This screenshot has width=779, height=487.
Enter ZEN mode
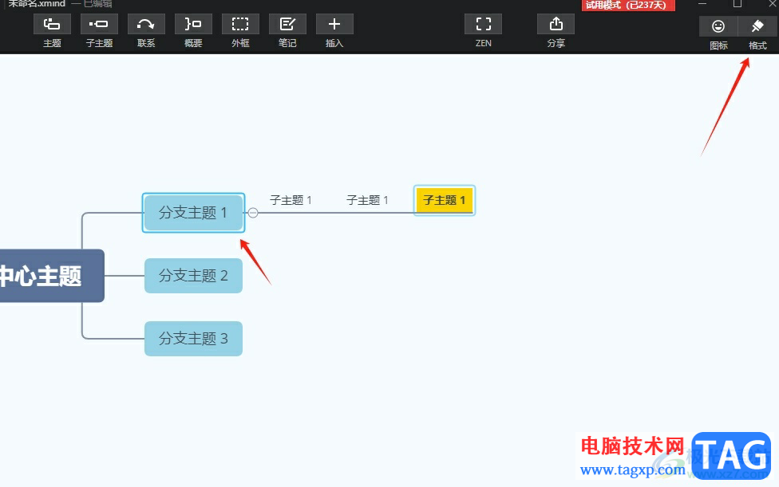click(483, 24)
